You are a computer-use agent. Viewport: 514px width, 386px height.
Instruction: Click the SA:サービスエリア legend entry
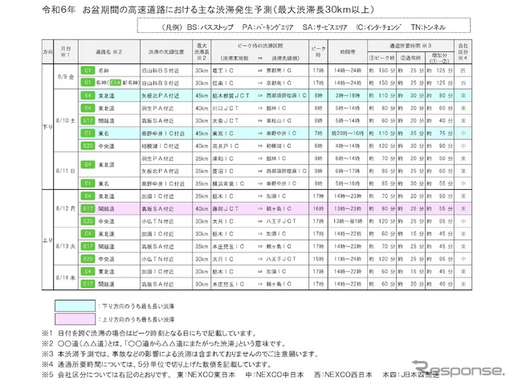(x=324, y=27)
